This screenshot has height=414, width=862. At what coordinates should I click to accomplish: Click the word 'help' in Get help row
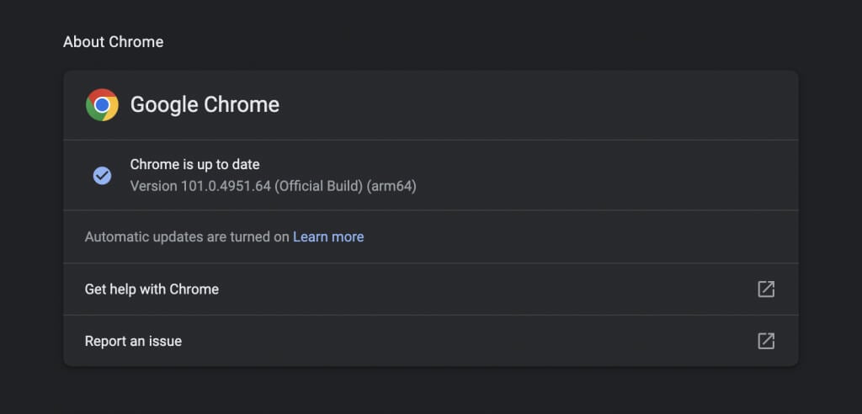(x=122, y=289)
